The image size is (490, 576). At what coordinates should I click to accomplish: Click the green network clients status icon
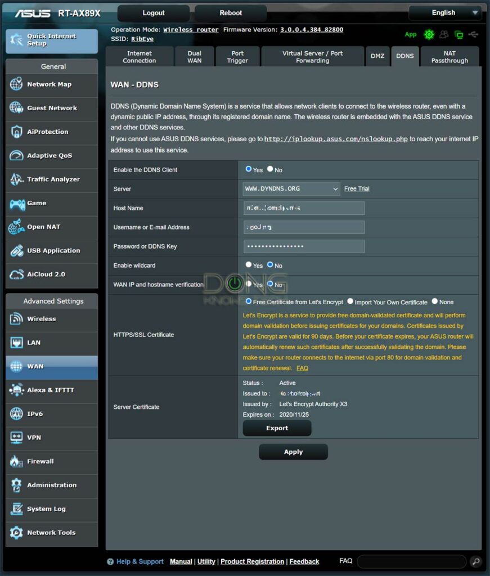point(458,35)
